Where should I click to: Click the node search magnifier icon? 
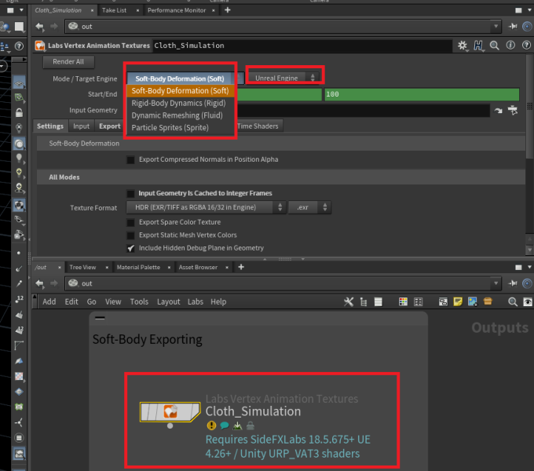tap(495, 46)
